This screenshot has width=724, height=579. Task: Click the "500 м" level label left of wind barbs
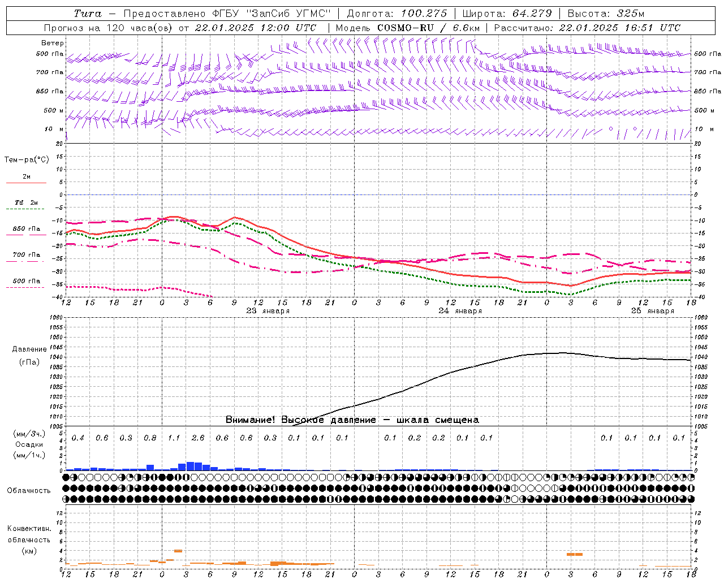point(54,110)
